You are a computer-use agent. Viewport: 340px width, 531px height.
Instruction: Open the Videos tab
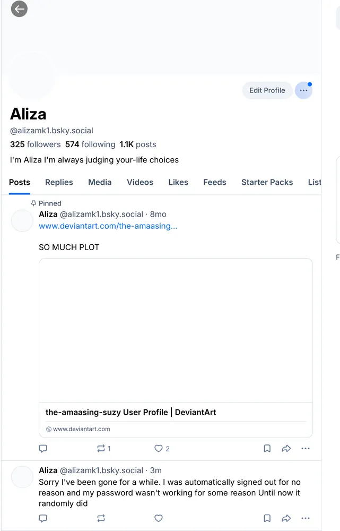[x=140, y=182]
